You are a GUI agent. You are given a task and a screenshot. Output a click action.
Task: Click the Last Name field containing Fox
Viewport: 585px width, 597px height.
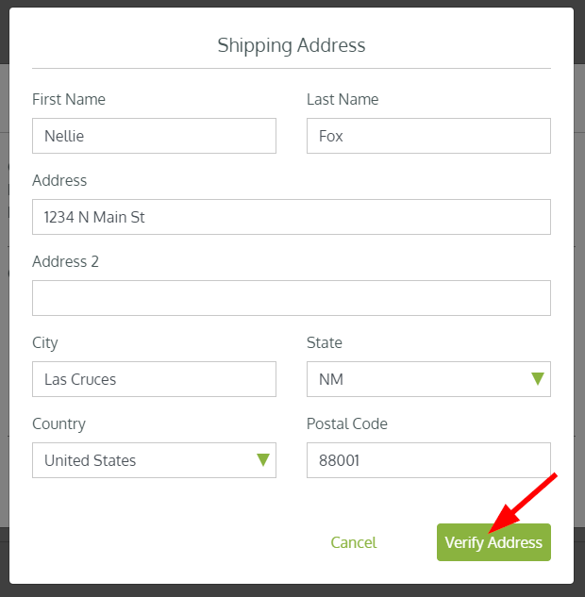tap(428, 136)
